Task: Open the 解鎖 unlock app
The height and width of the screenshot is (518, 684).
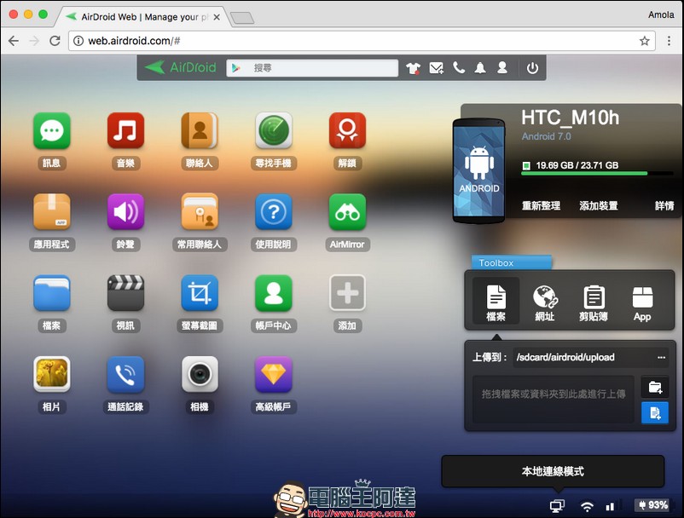Action: pos(347,130)
